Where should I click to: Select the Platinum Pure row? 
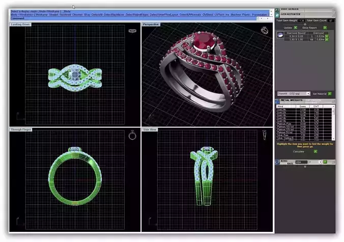click(x=304, y=124)
